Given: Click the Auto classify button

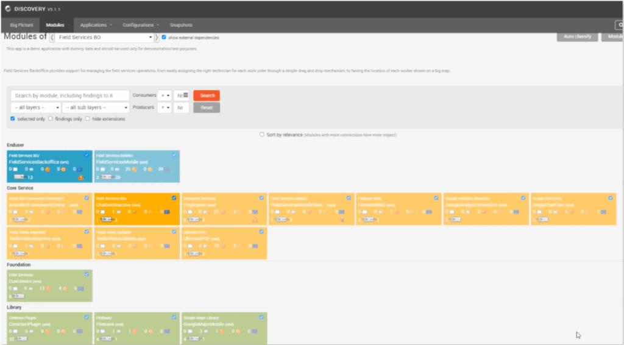Looking at the screenshot, I should (x=577, y=37).
